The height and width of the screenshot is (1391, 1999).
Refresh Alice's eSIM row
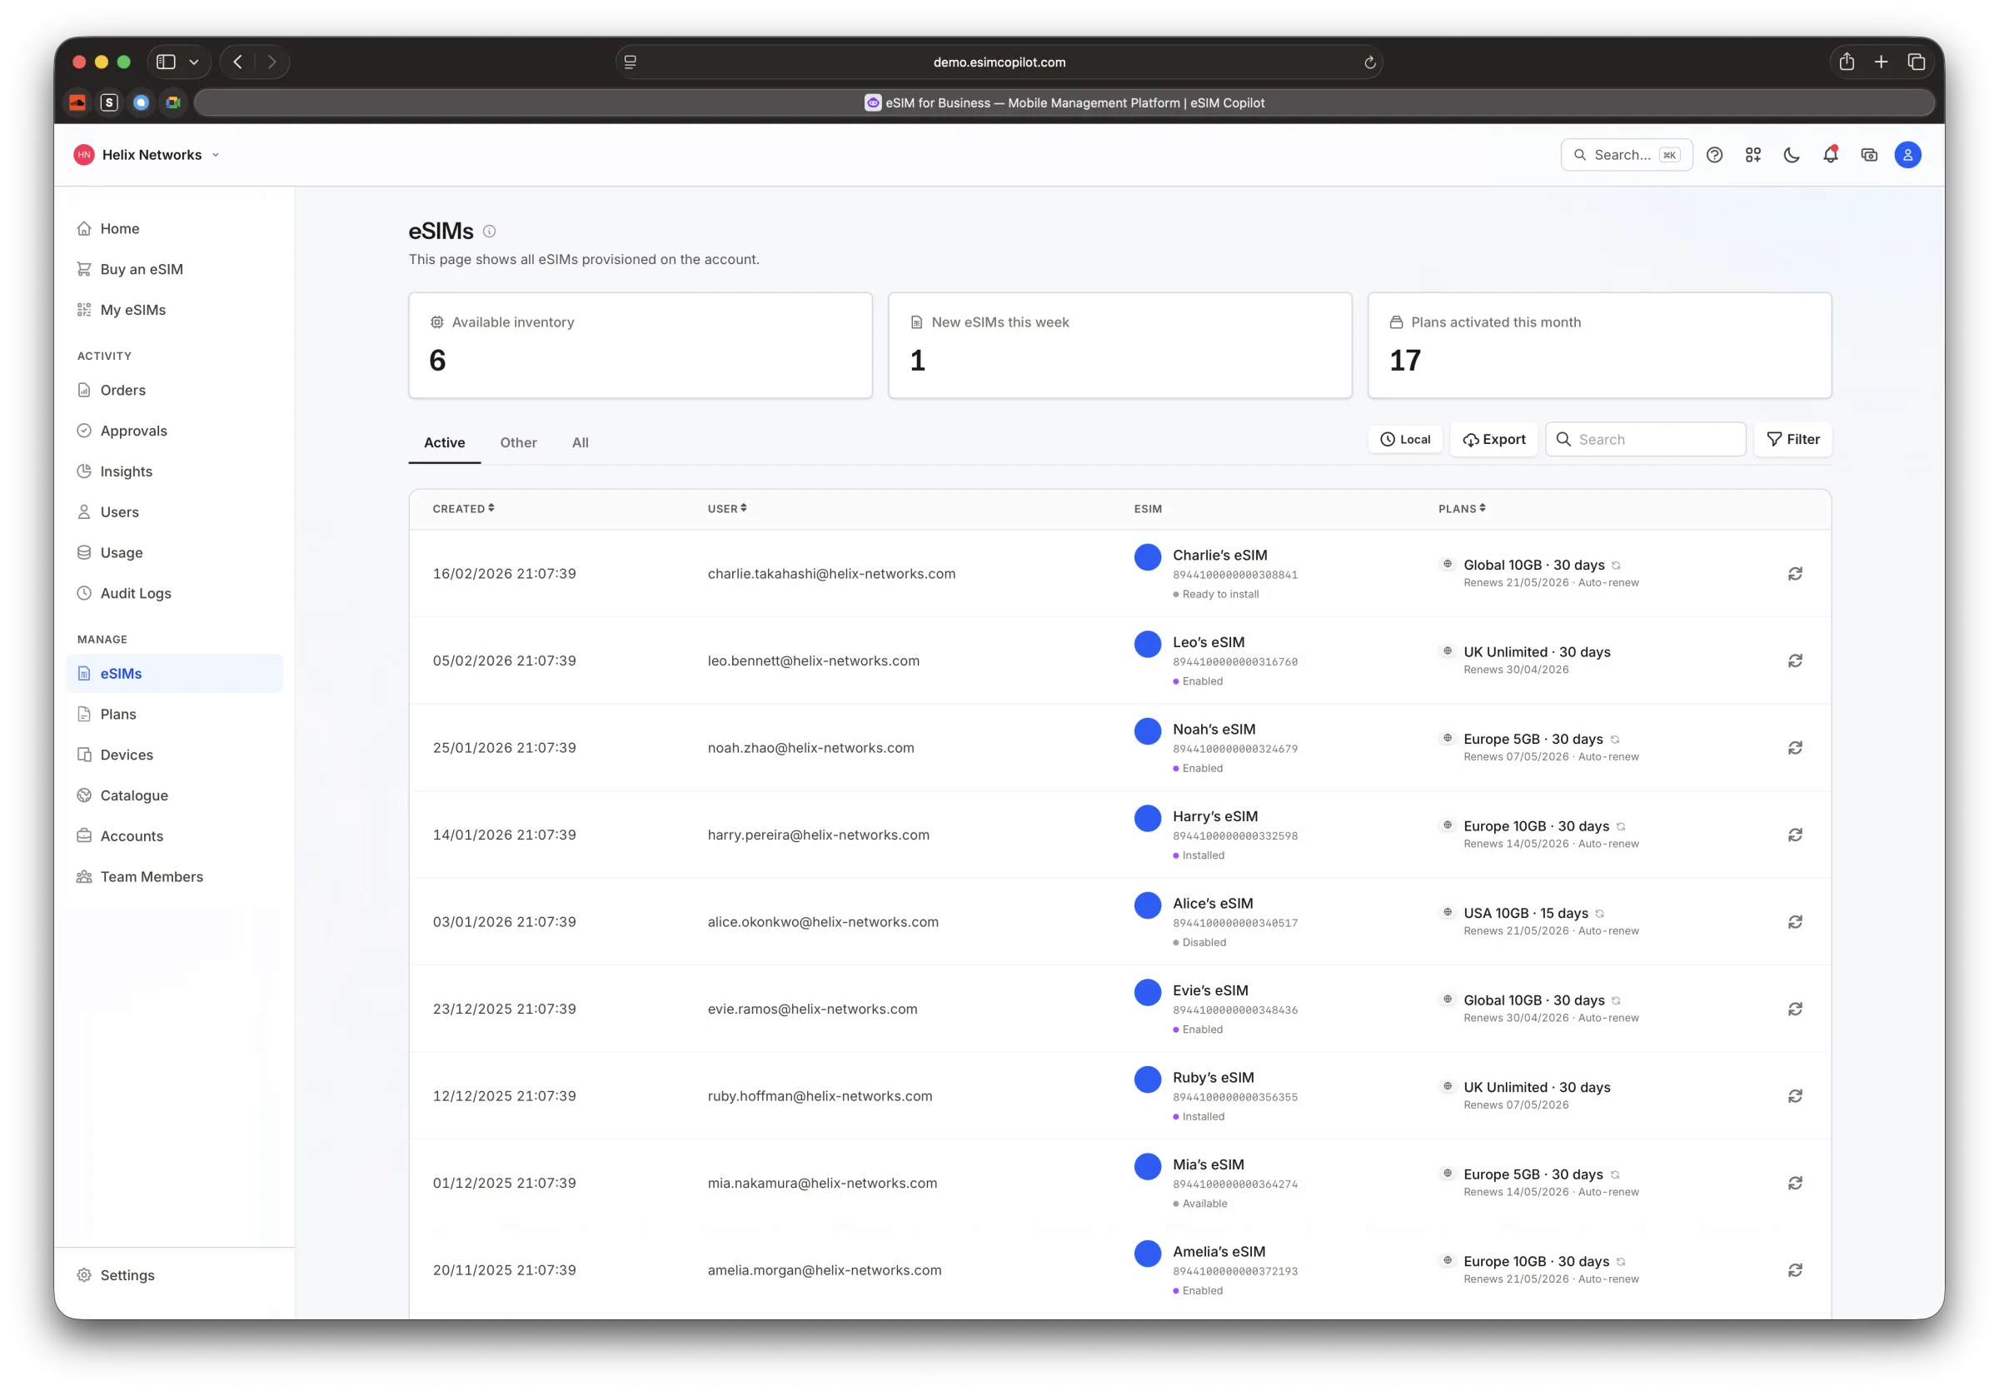click(x=1795, y=922)
